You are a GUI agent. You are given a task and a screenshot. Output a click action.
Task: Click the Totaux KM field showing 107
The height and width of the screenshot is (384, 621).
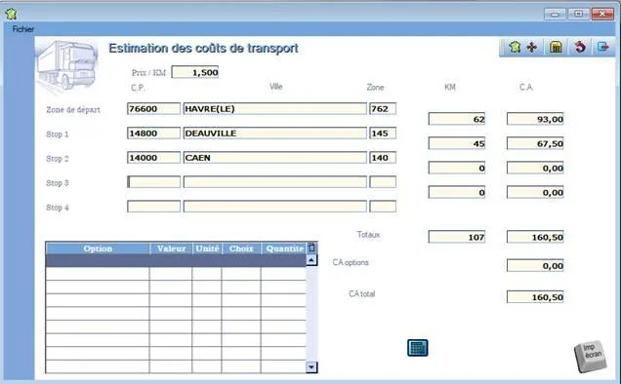pyautogui.click(x=457, y=237)
